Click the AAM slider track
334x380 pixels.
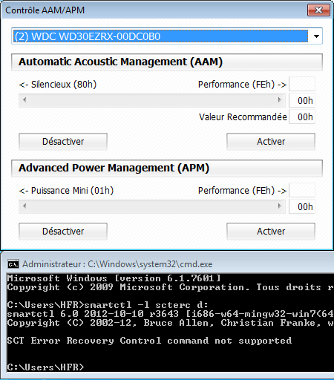coord(152,100)
